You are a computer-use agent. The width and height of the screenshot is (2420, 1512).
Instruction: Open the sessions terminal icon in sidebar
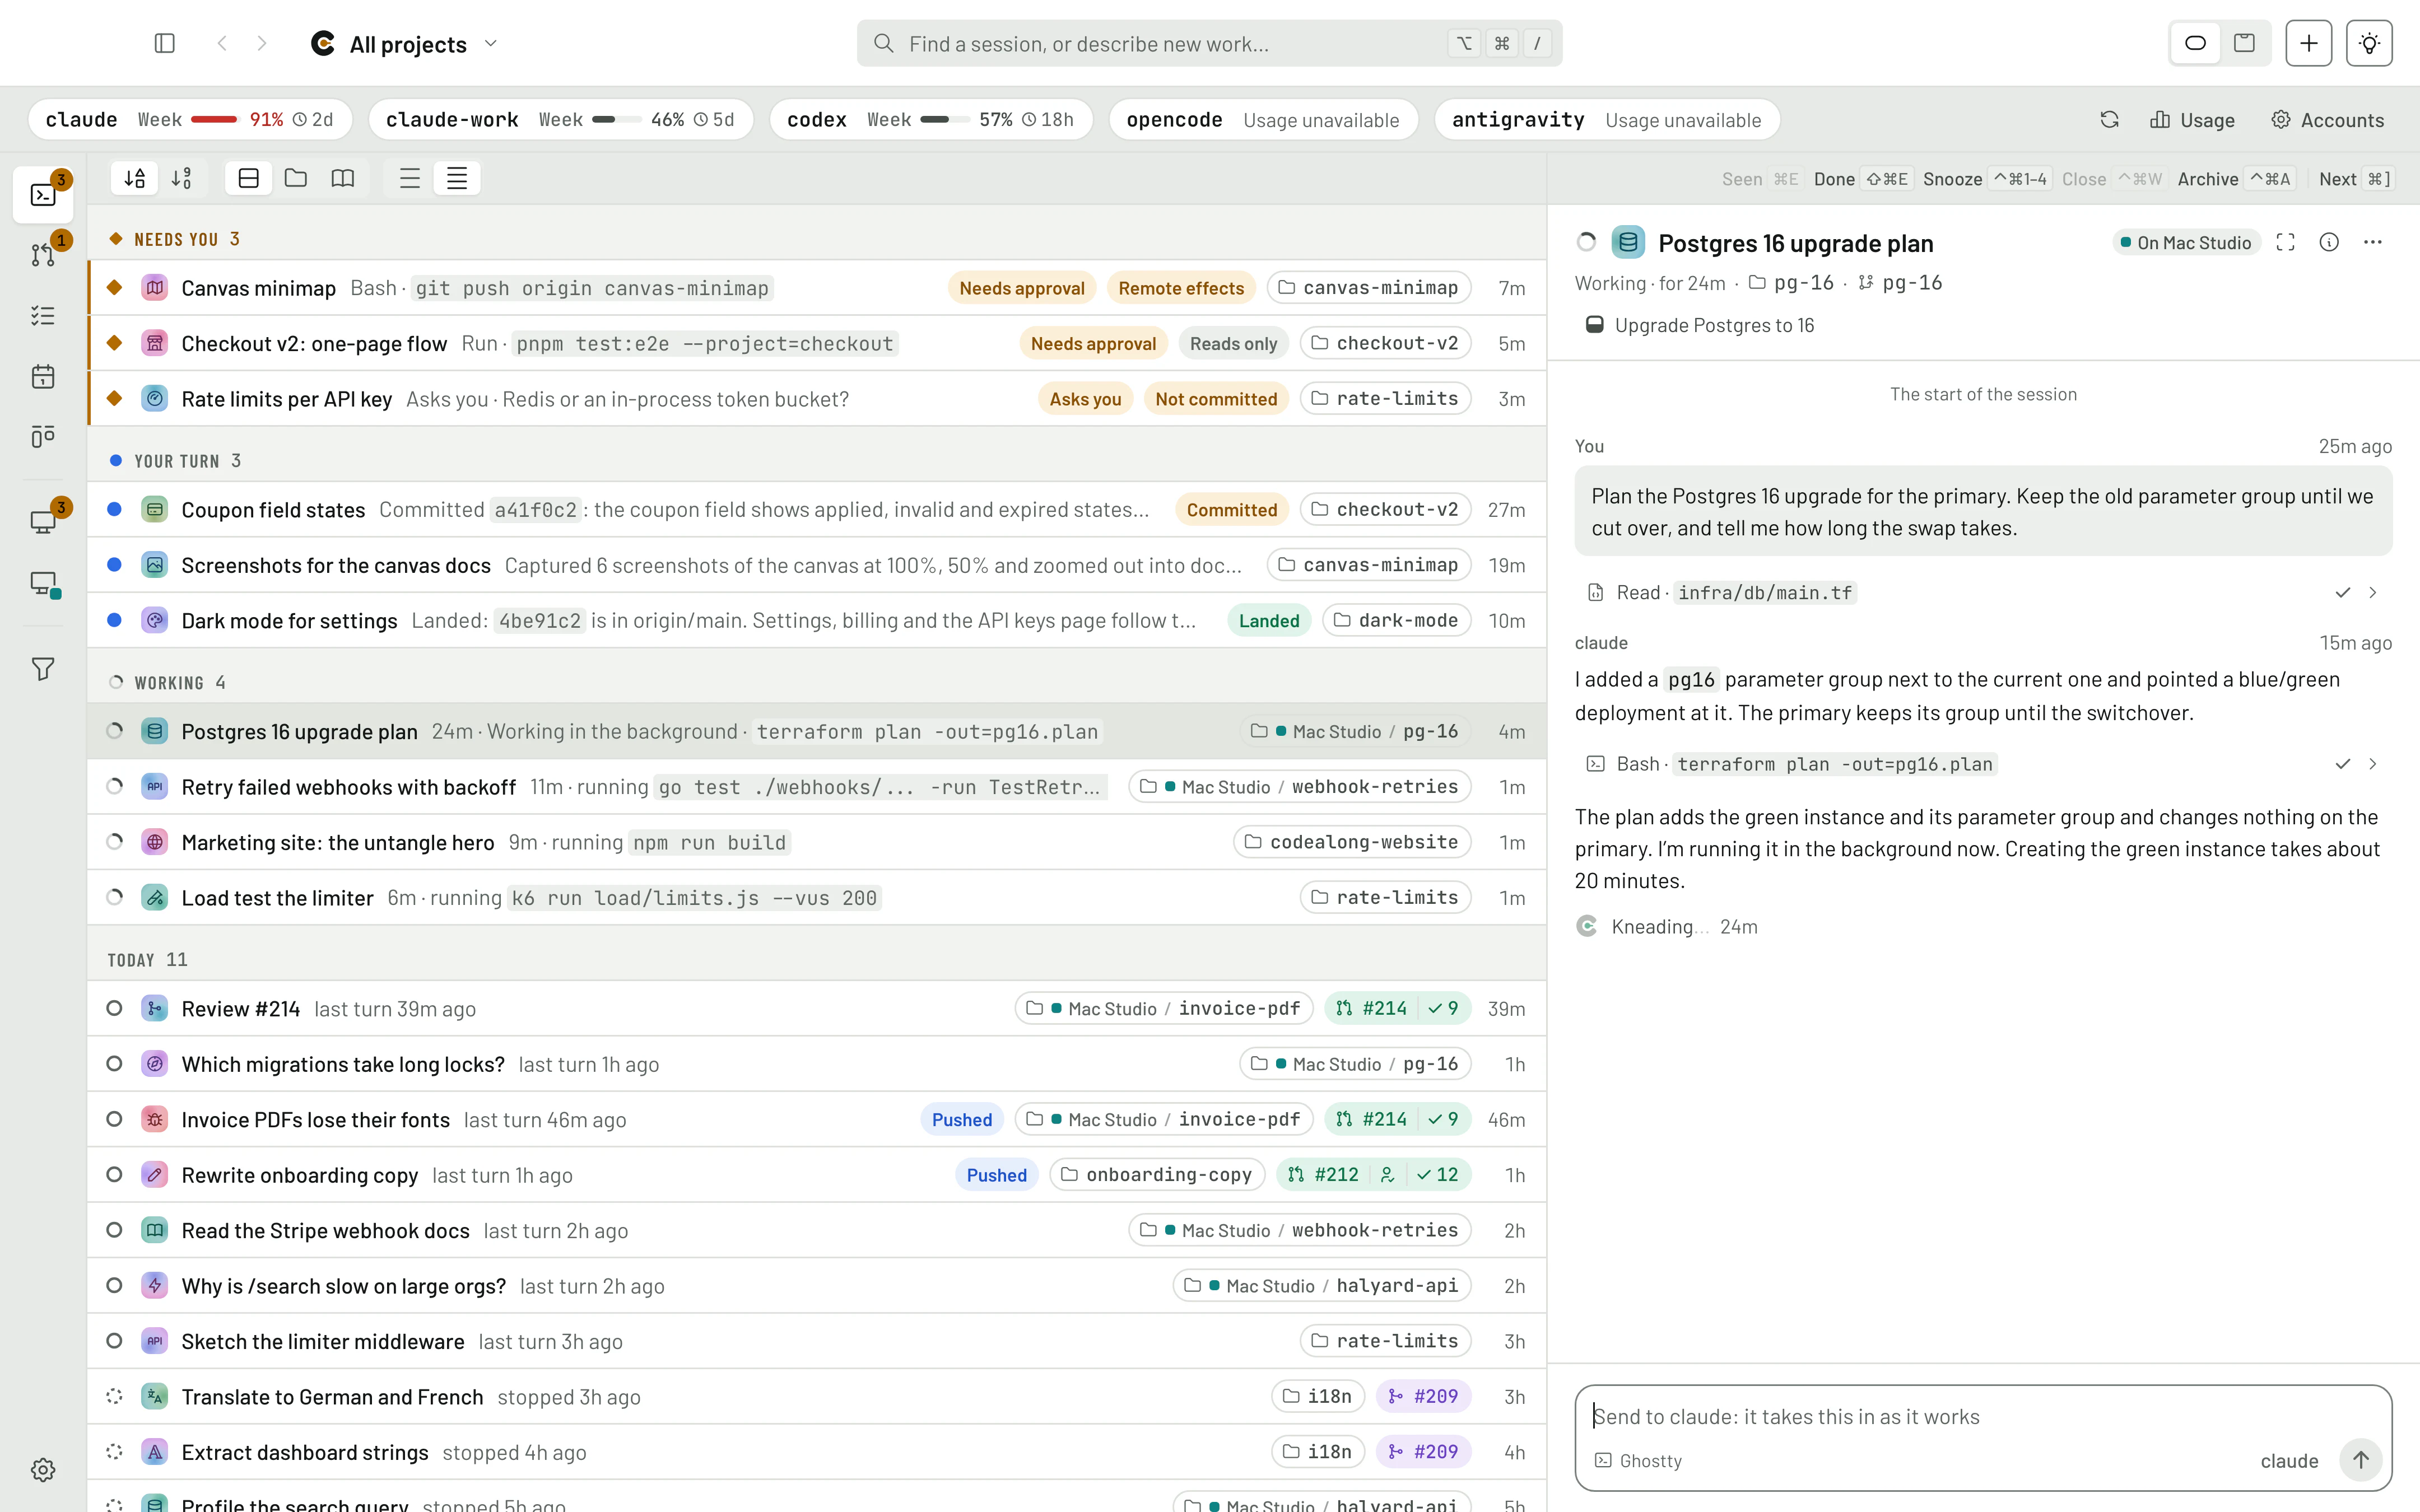tap(43, 194)
